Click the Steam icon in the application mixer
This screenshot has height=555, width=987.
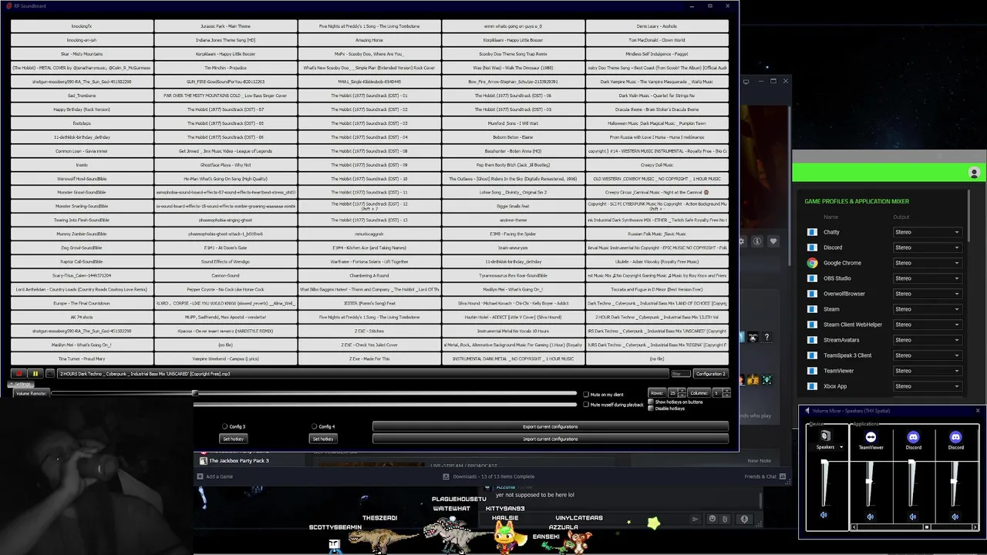pyautogui.click(x=812, y=309)
